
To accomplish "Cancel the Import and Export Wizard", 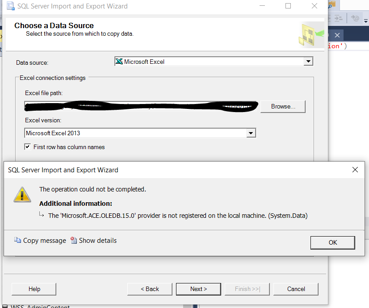I will (296, 289).
